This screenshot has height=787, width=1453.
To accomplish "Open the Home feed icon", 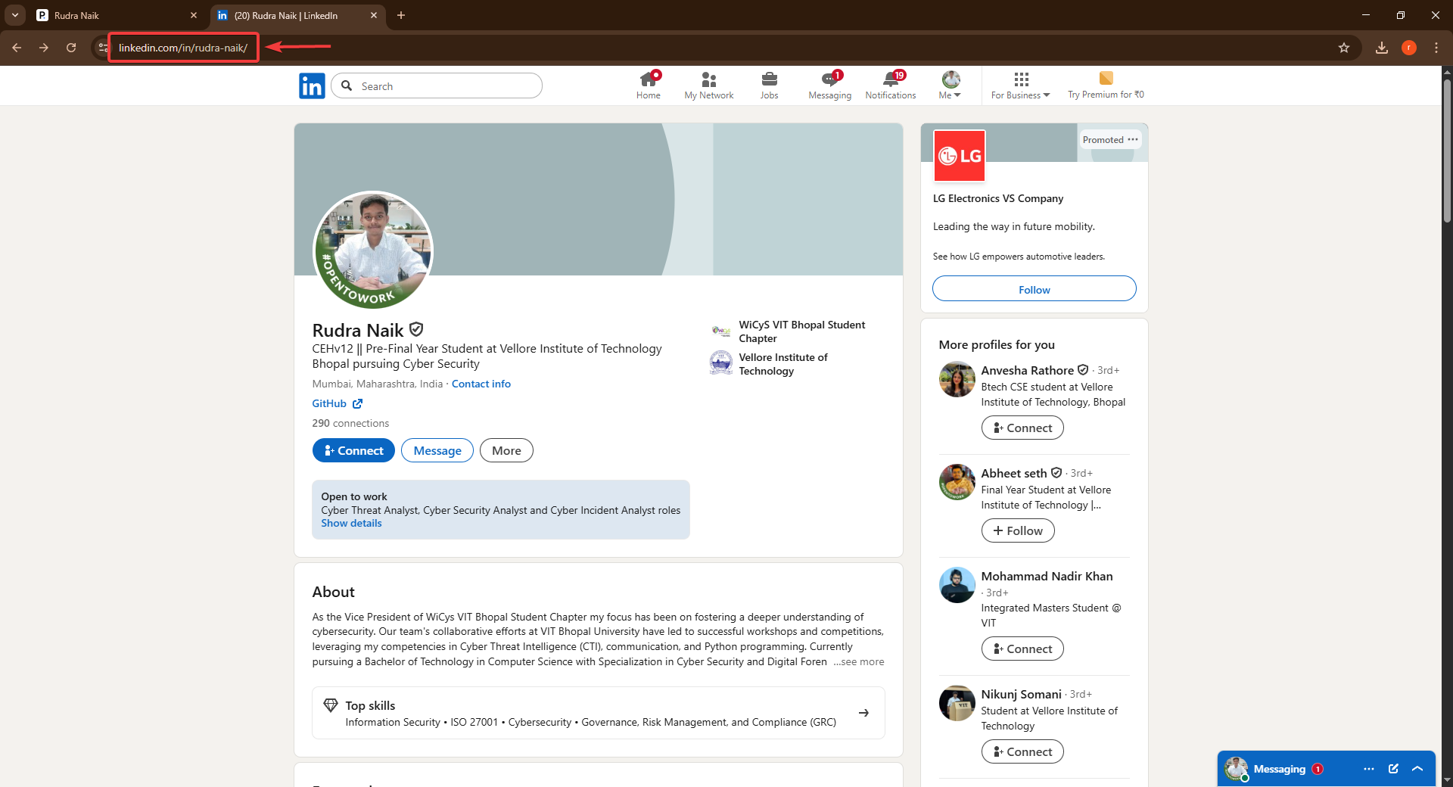I will 649,86.
